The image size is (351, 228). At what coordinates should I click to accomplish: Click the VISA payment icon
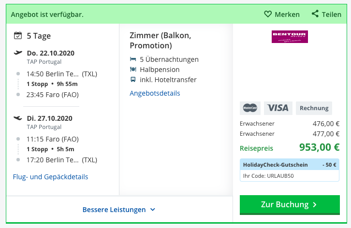click(x=278, y=108)
